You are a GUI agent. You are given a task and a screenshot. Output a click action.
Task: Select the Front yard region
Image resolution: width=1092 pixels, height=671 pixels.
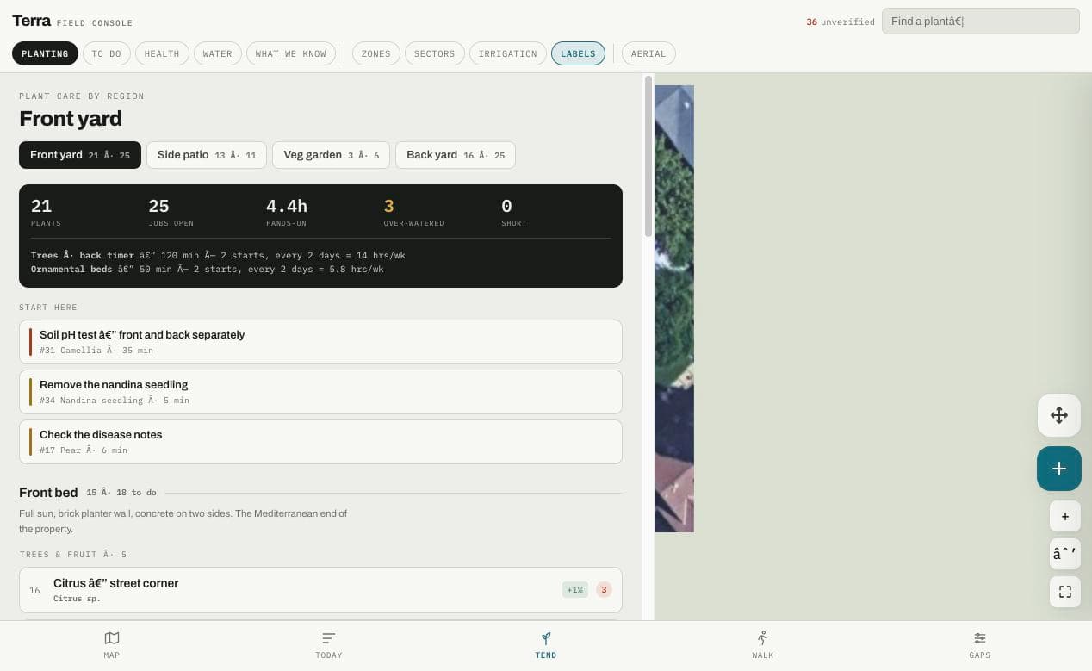click(80, 155)
